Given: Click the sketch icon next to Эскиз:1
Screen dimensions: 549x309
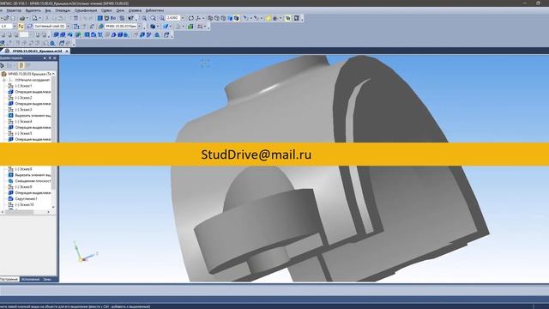Looking at the screenshot, I should (10, 86).
